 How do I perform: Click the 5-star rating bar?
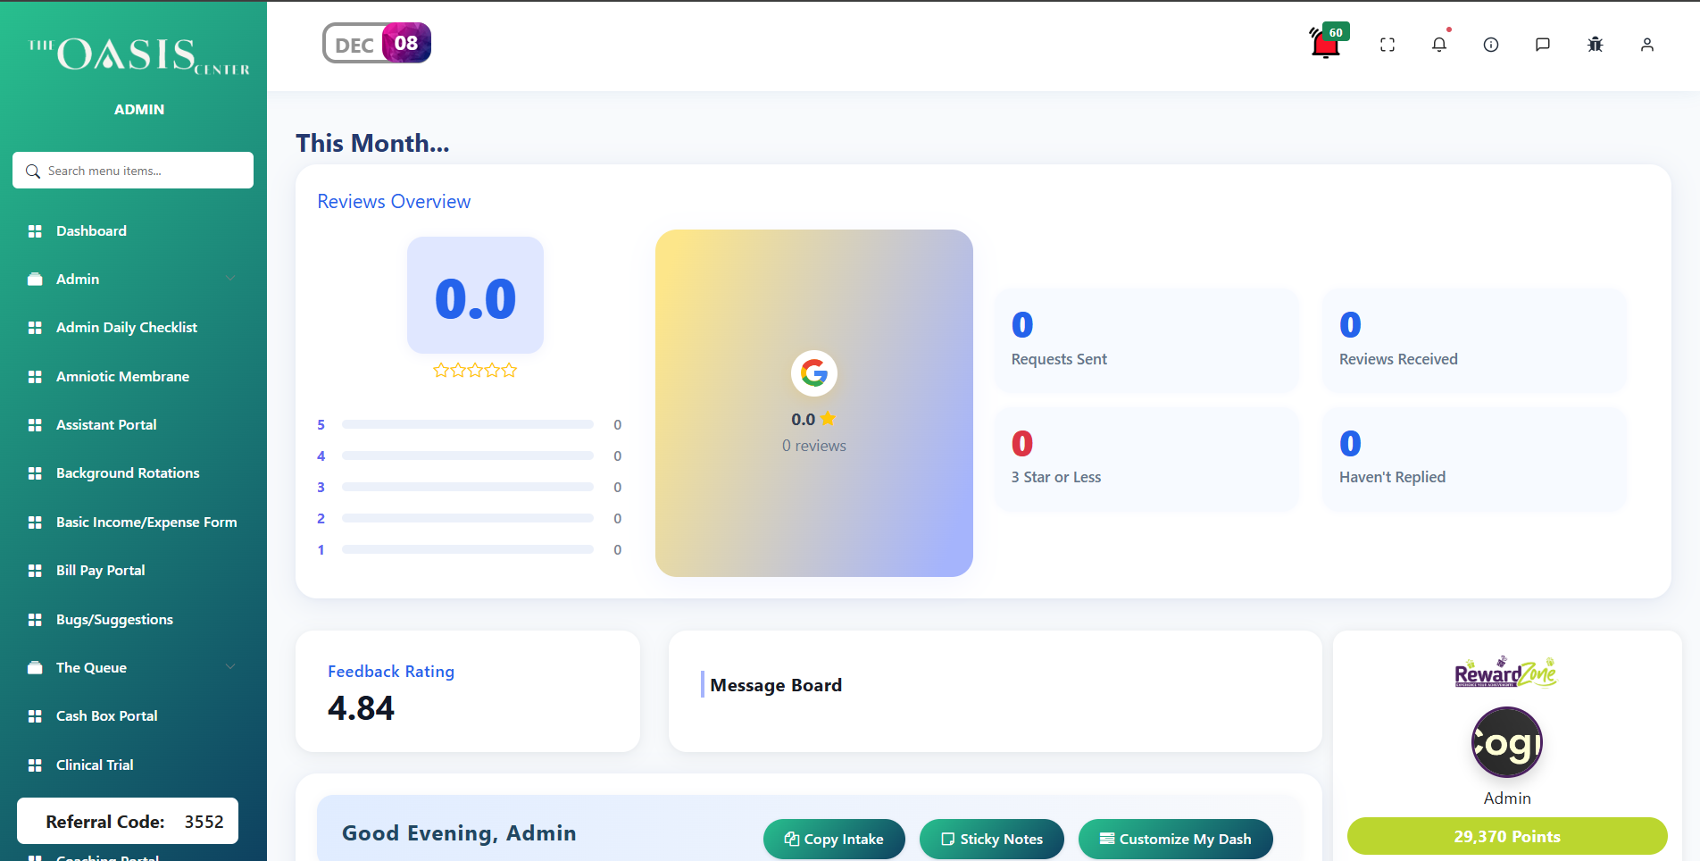click(467, 424)
